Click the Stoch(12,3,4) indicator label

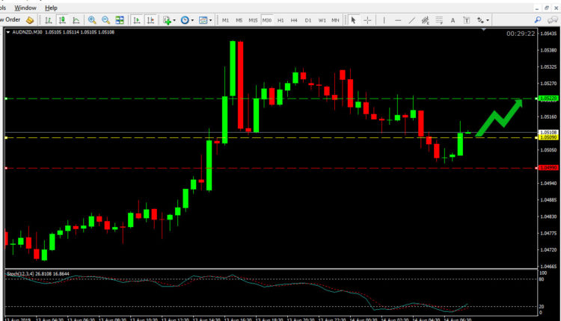[x=20, y=274]
